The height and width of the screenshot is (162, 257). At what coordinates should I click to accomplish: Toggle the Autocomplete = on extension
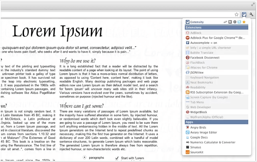(216, 43)
